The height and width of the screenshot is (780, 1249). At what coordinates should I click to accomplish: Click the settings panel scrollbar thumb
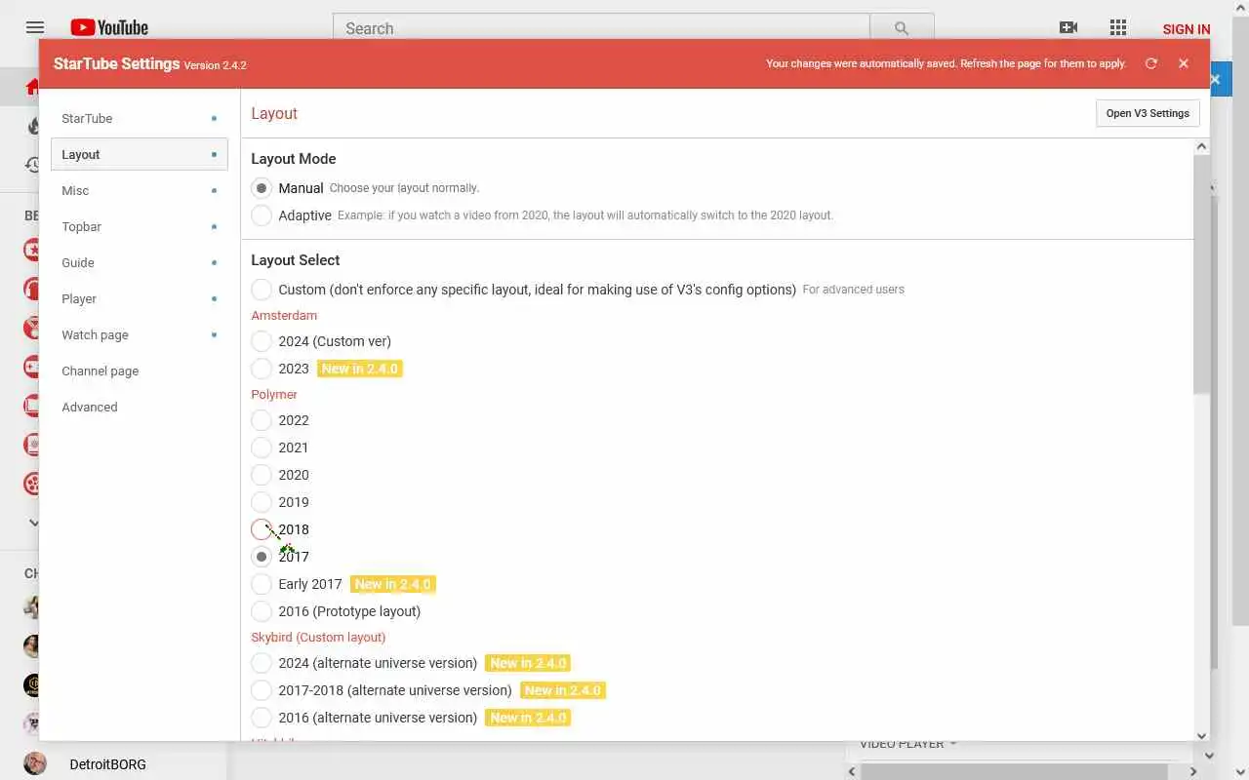tap(1201, 274)
